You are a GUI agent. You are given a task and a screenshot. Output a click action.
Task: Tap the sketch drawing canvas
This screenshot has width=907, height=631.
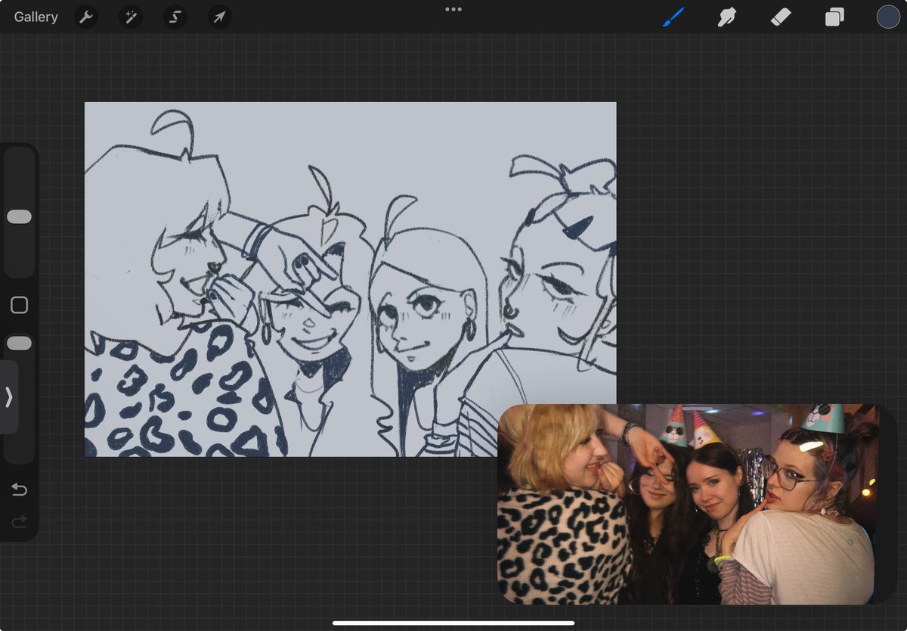click(350, 279)
